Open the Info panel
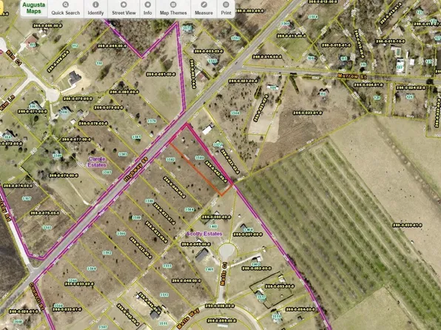 pyautogui.click(x=148, y=9)
